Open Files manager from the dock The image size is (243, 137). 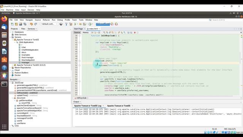click(x=4, y=35)
